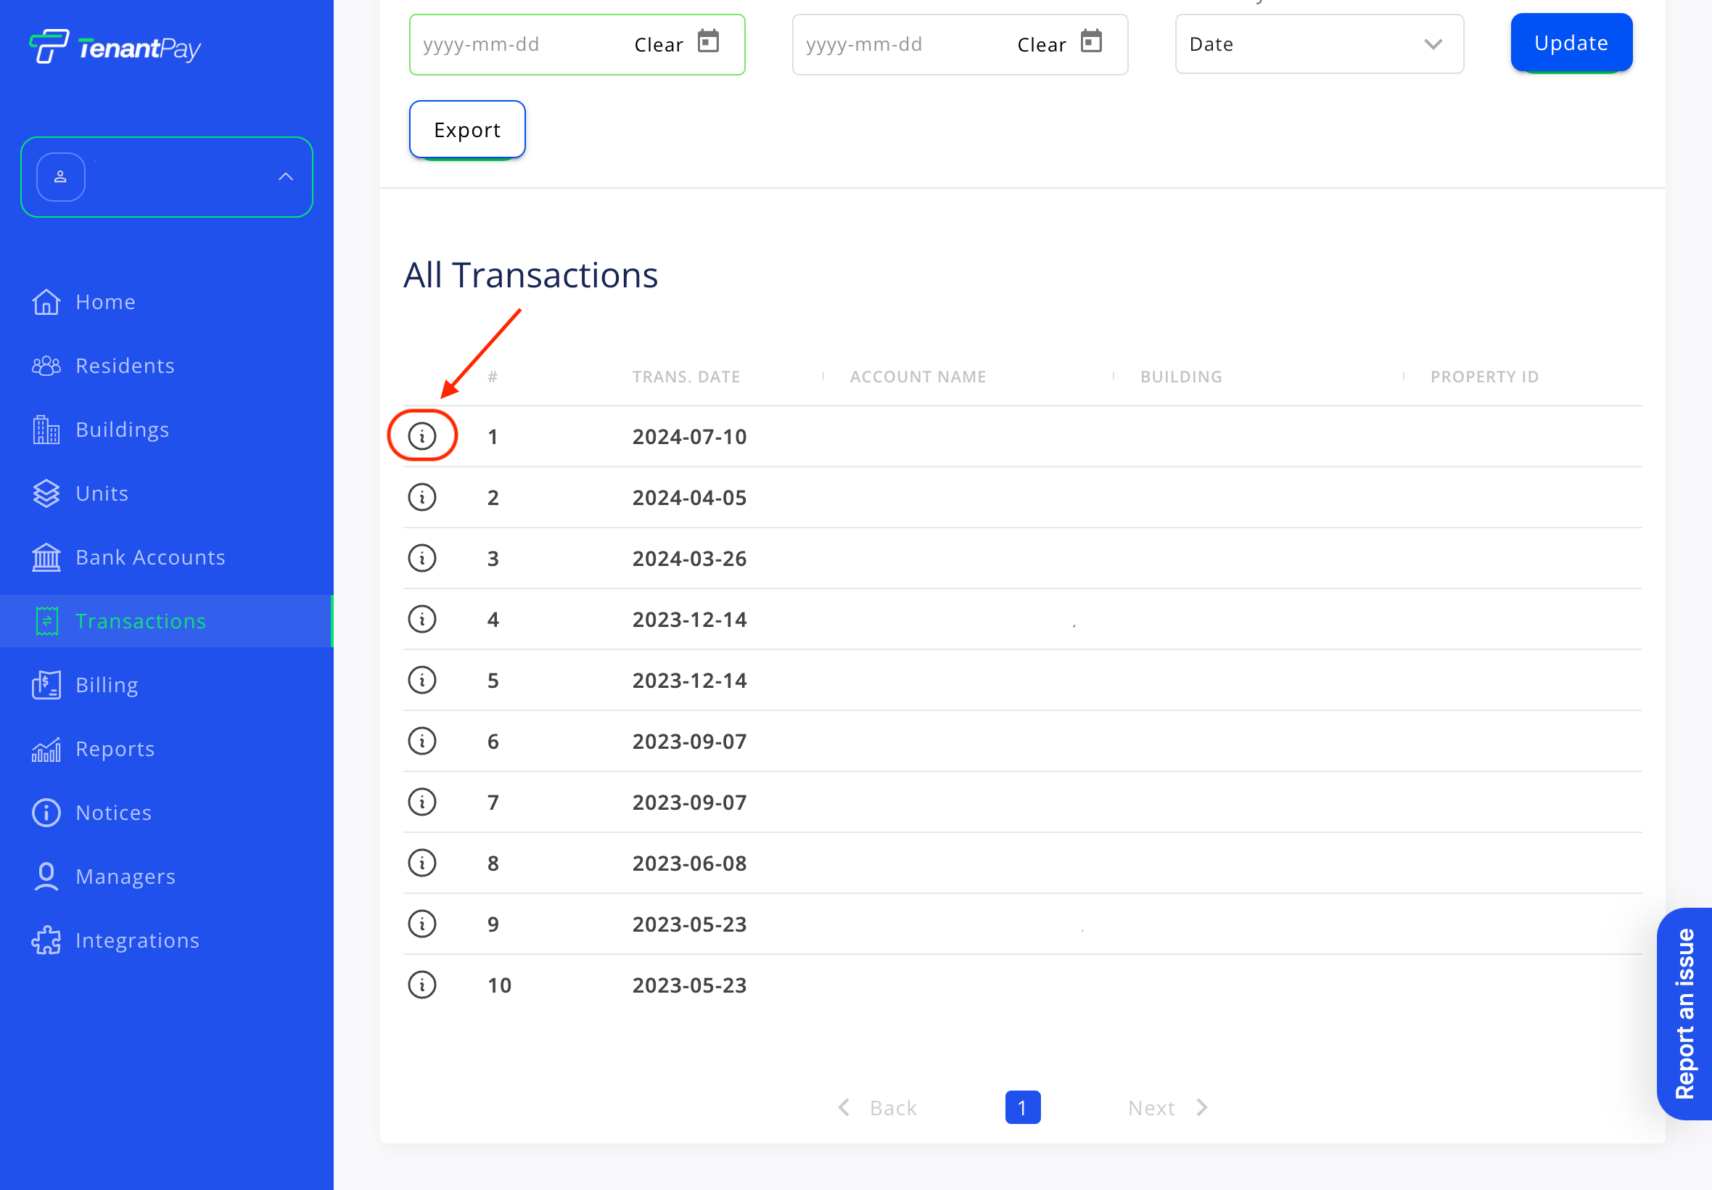Click info icon for 2023-06-08 transaction
The width and height of the screenshot is (1712, 1190).
[x=422, y=863]
